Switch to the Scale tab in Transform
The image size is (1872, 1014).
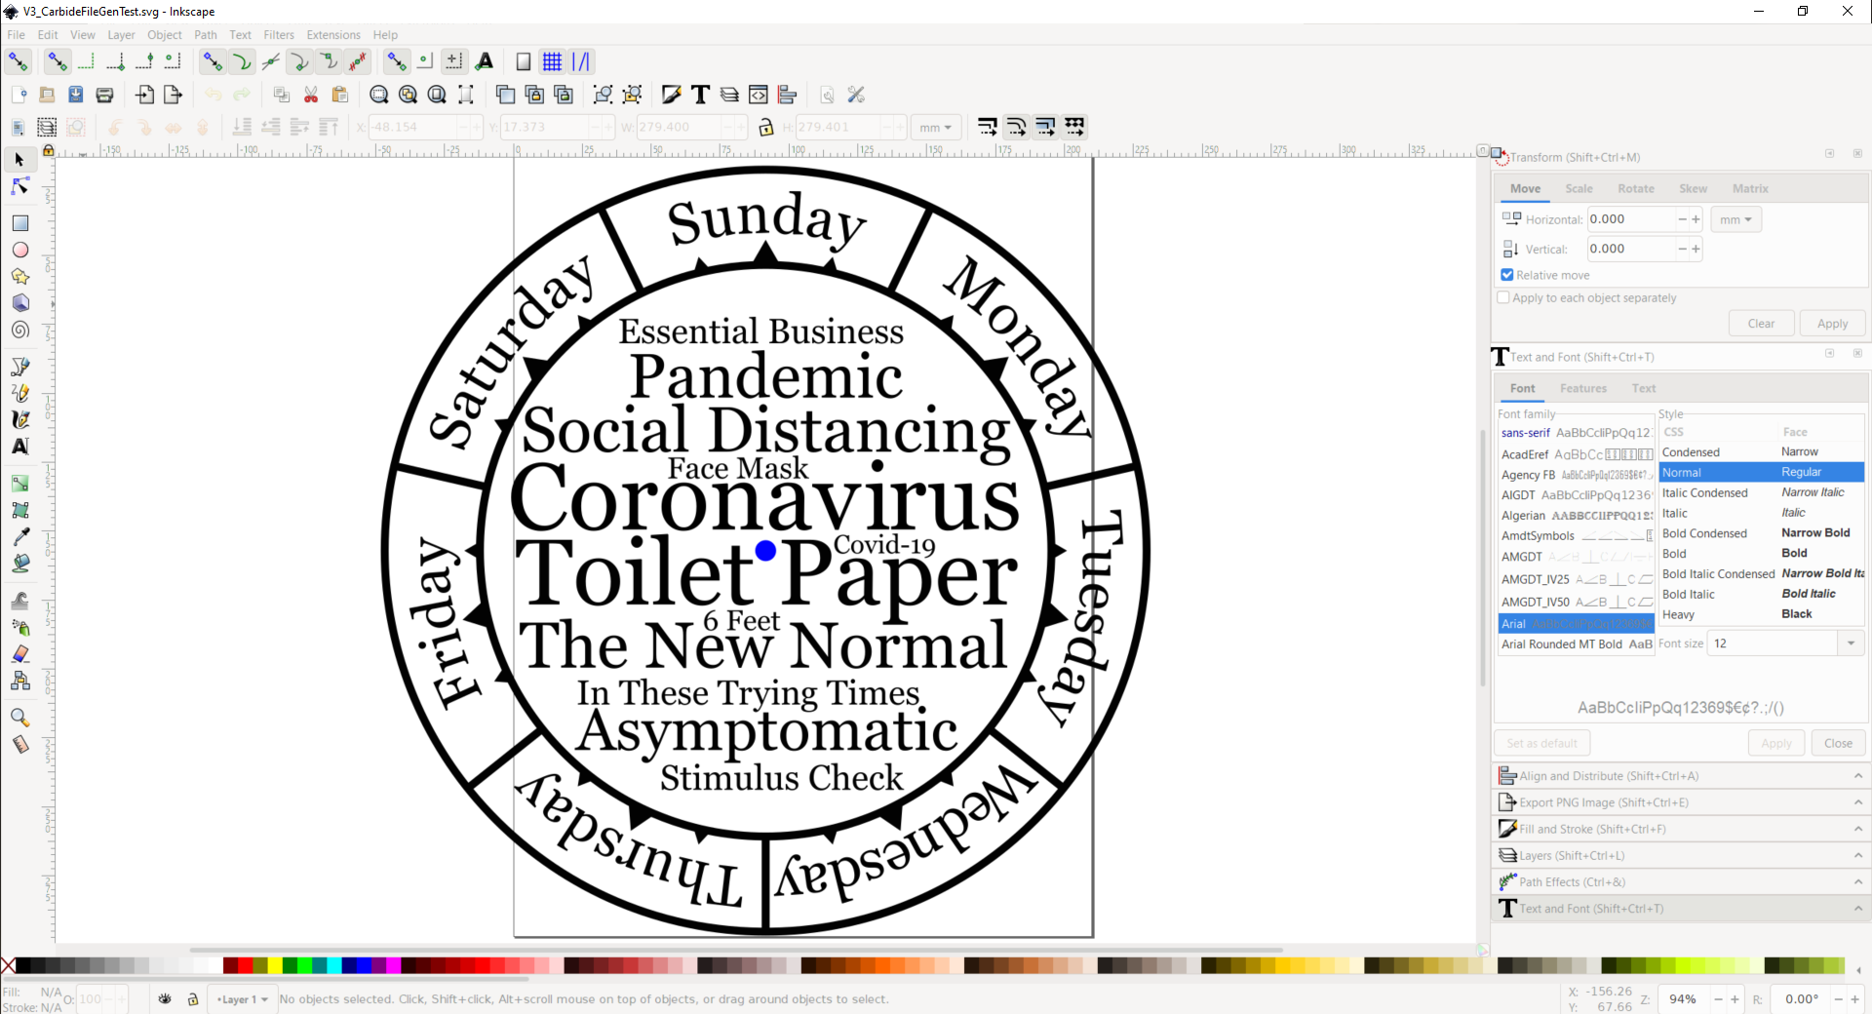[1579, 188]
